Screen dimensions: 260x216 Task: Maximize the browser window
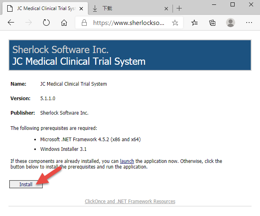point(233,4)
